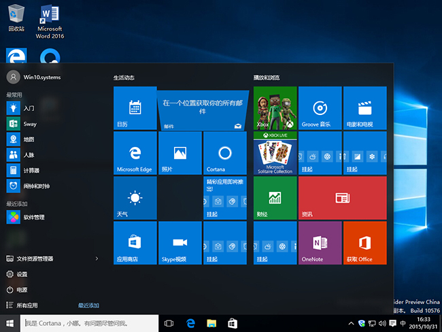
Task: Open the 财经 finance tile
Action: 275,198
